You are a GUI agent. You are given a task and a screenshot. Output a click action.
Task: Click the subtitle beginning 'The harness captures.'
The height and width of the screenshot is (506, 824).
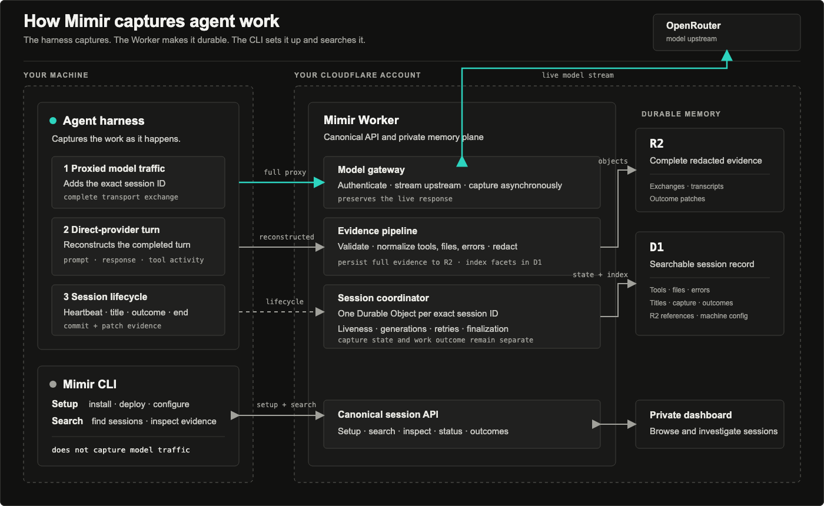(x=194, y=40)
